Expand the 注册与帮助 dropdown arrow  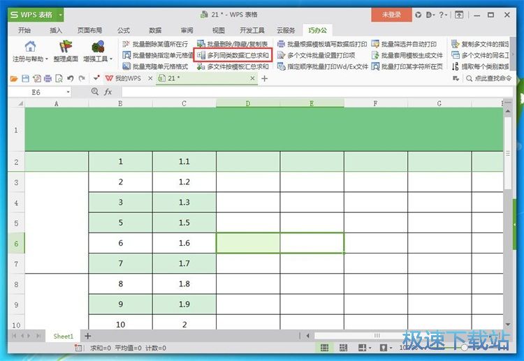coord(46,59)
